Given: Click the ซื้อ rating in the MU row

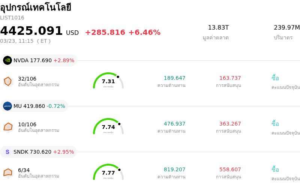Looking at the screenshot, I should click(275, 124).
